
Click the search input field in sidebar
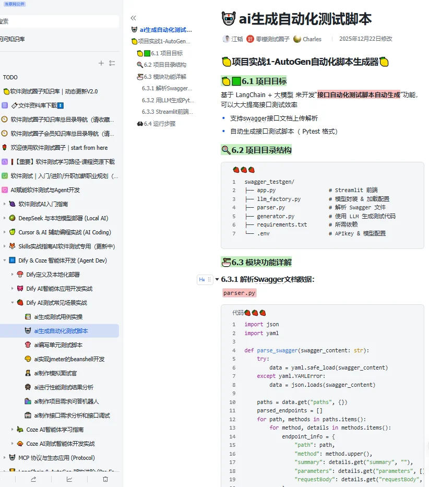click(x=59, y=21)
